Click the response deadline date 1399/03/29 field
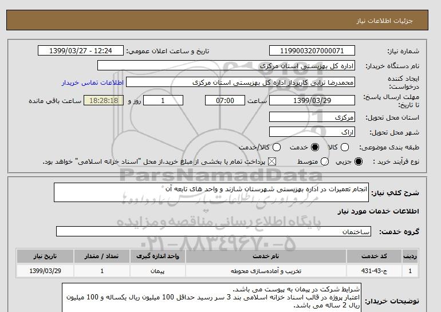Viewport: 441px width, 312px height. 312,100
